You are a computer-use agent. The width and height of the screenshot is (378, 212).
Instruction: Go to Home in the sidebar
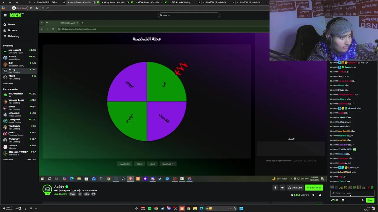(11, 24)
